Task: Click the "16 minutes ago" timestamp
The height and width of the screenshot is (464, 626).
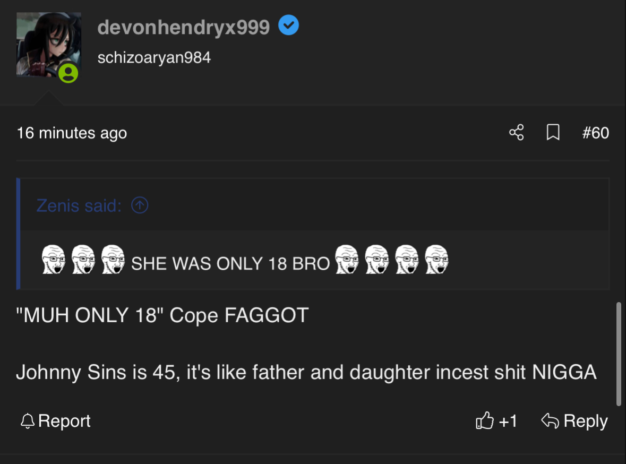Action: tap(72, 132)
